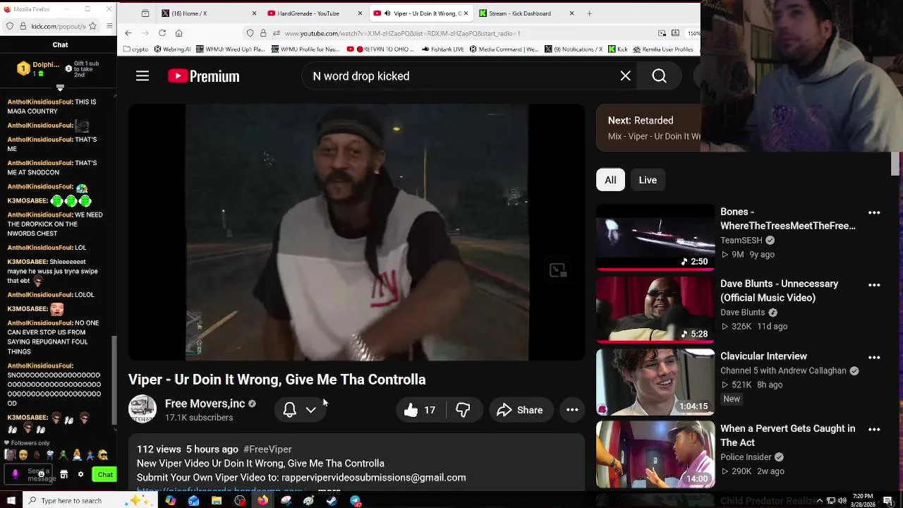Open the YouTube guide hamburger menu
Image resolution: width=903 pixels, height=508 pixels.
(143, 76)
